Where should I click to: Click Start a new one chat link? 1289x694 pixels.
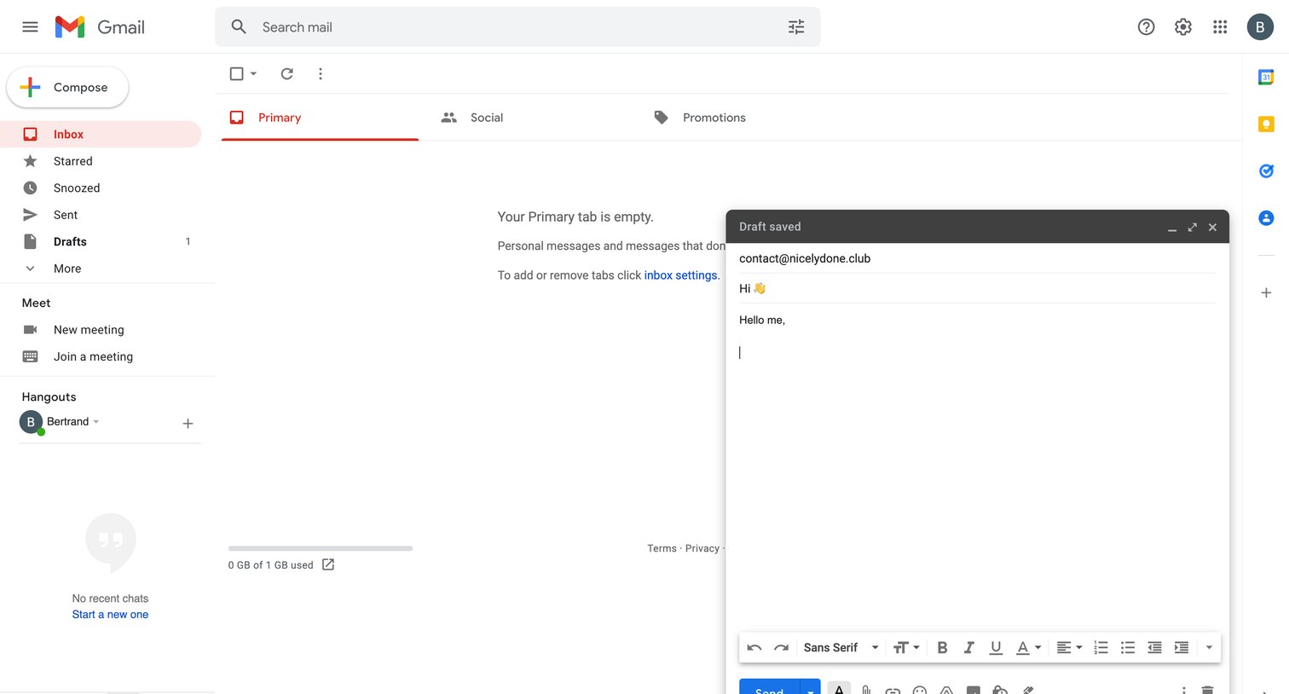pyautogui.click(x=110, y=615)
